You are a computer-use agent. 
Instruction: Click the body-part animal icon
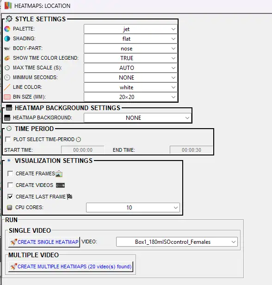click(x=7, y=49)
